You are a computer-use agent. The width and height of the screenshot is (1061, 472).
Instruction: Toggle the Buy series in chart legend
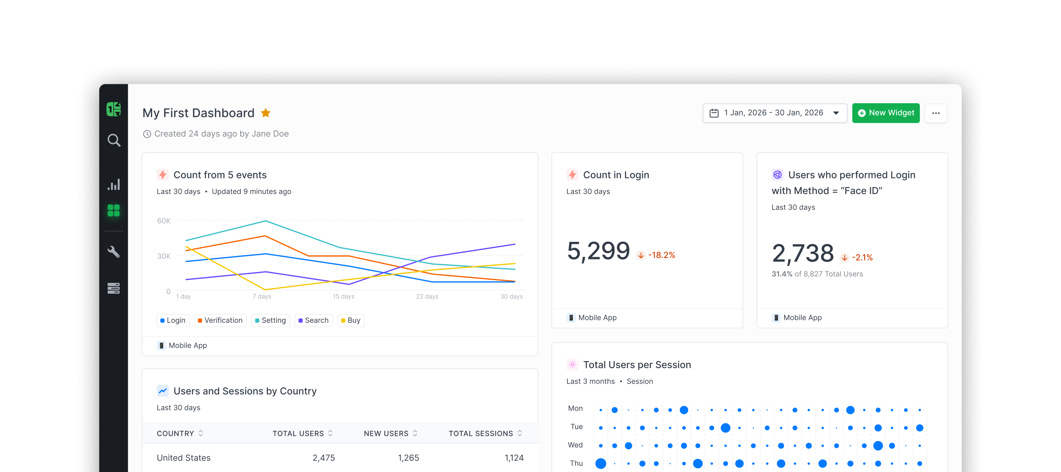(x=351, y=320)
